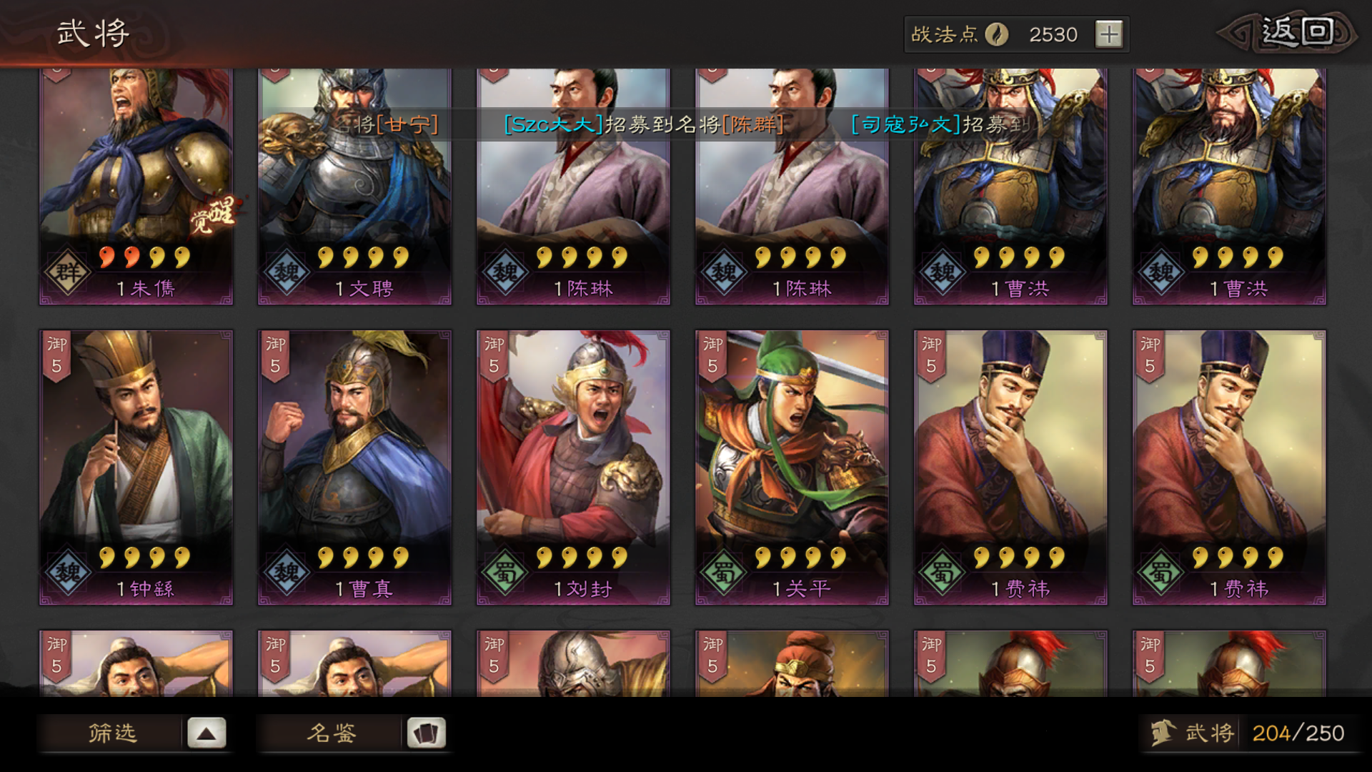Open the 筛选 filter menu

tap(111, 733)
